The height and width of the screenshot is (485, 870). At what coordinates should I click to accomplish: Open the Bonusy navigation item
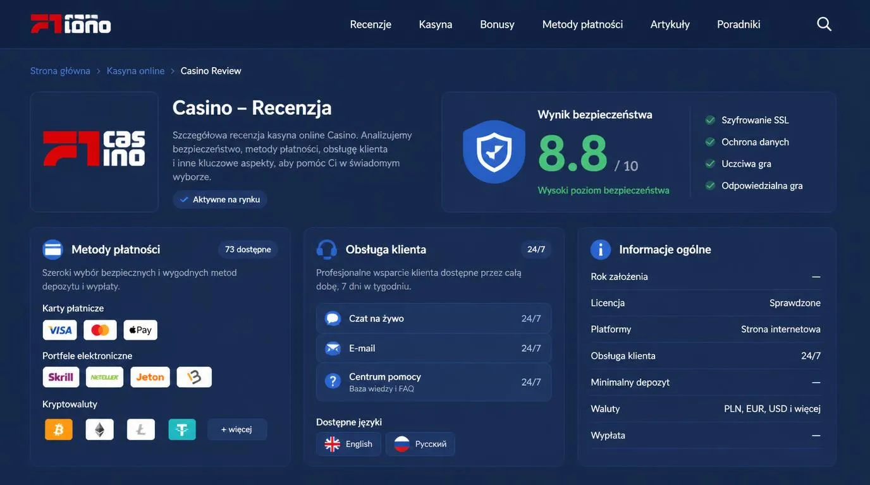point(497,25)
